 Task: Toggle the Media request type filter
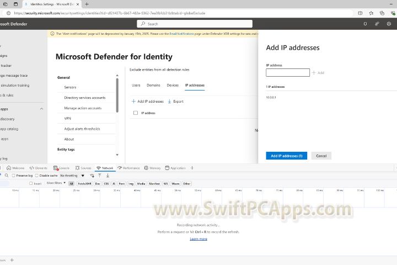coord(141,184)
